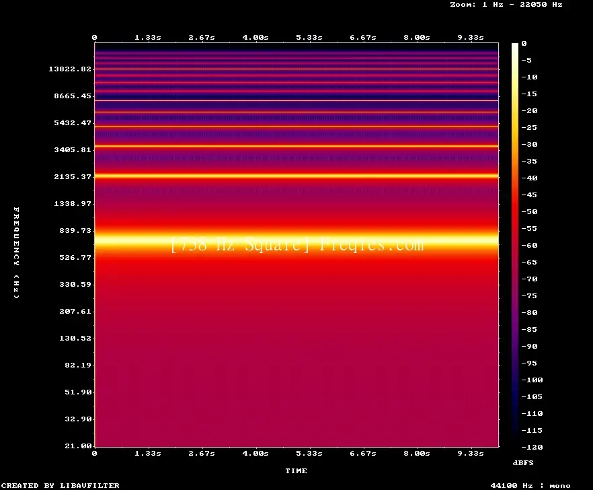The image size is (593, 490).
Task: Click the -10 dBFS scale label
Action: pos(529,77)
